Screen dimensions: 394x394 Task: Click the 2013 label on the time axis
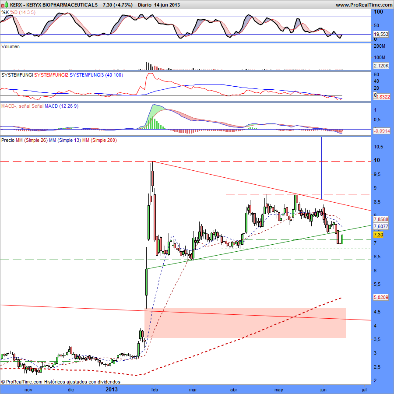(x=112, y=390)
